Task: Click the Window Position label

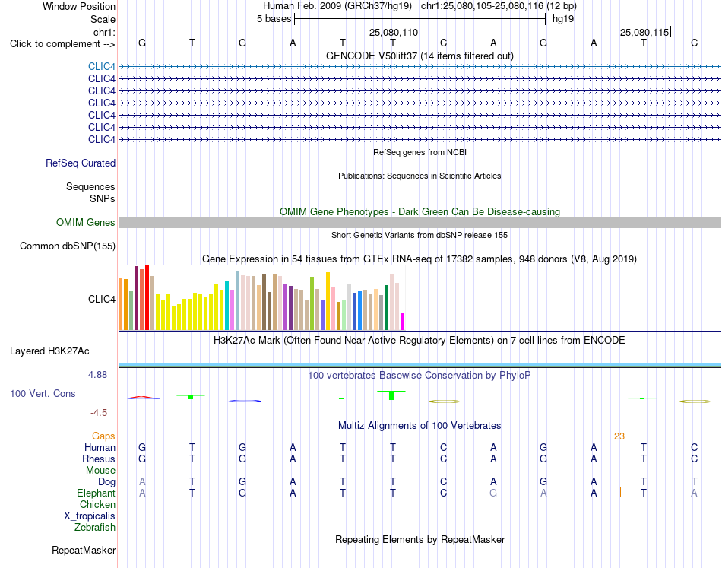Action: pos(79,6)
